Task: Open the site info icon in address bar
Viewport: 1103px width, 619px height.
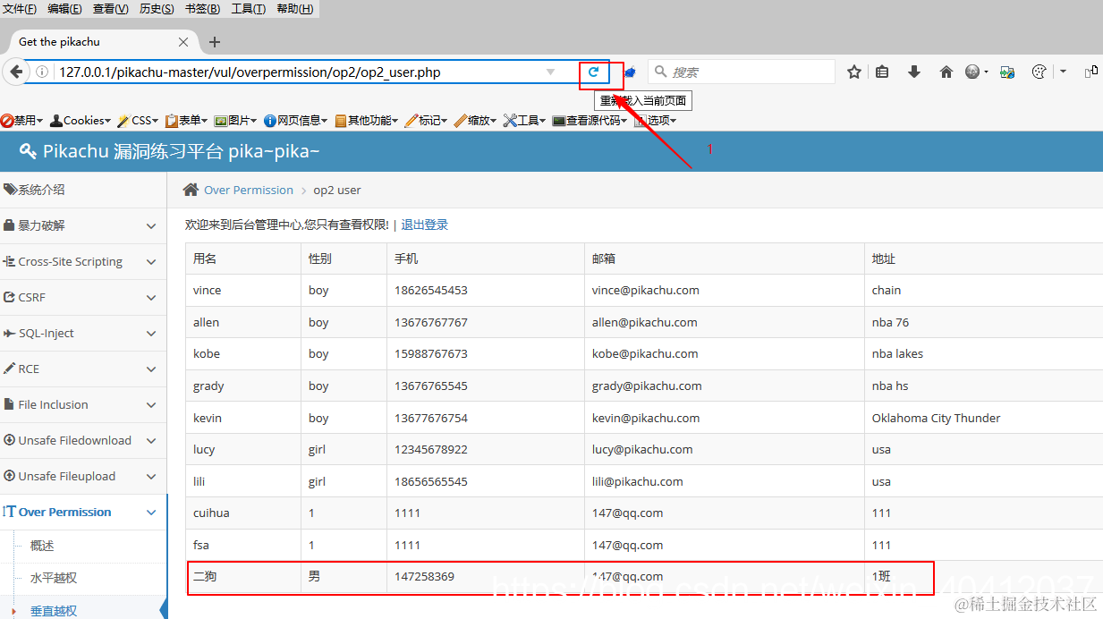Action: click(42, 72)
